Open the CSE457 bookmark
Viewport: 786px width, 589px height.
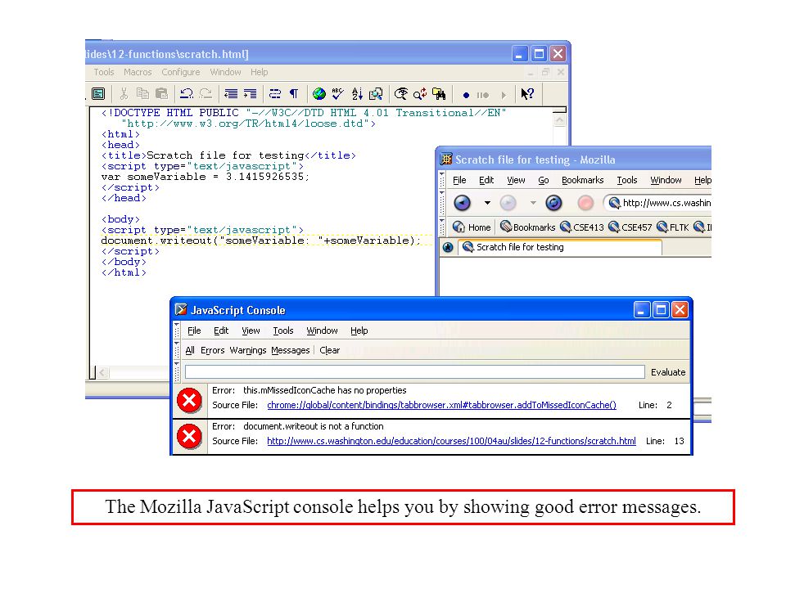630,227
